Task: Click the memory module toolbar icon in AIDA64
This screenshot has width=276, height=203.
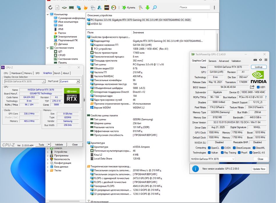Action: click(x=71, y=8)
